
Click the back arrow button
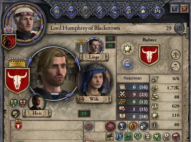(x=174, y=8)
